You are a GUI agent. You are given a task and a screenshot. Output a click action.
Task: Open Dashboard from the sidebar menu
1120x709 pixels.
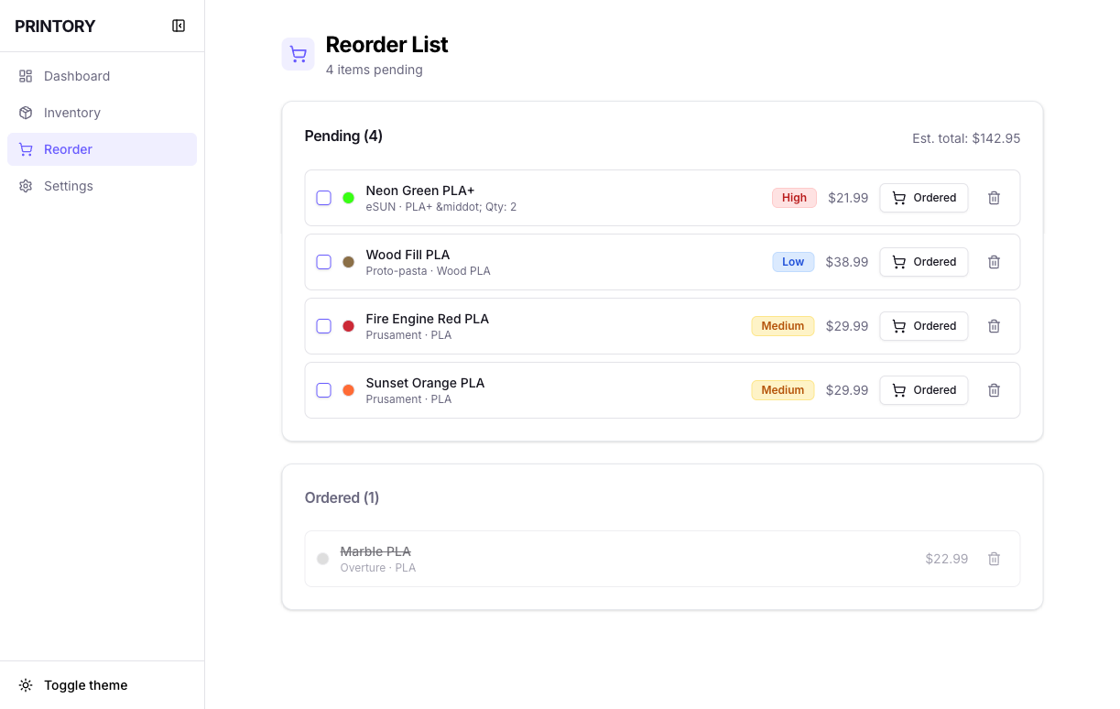pos(77,75)
